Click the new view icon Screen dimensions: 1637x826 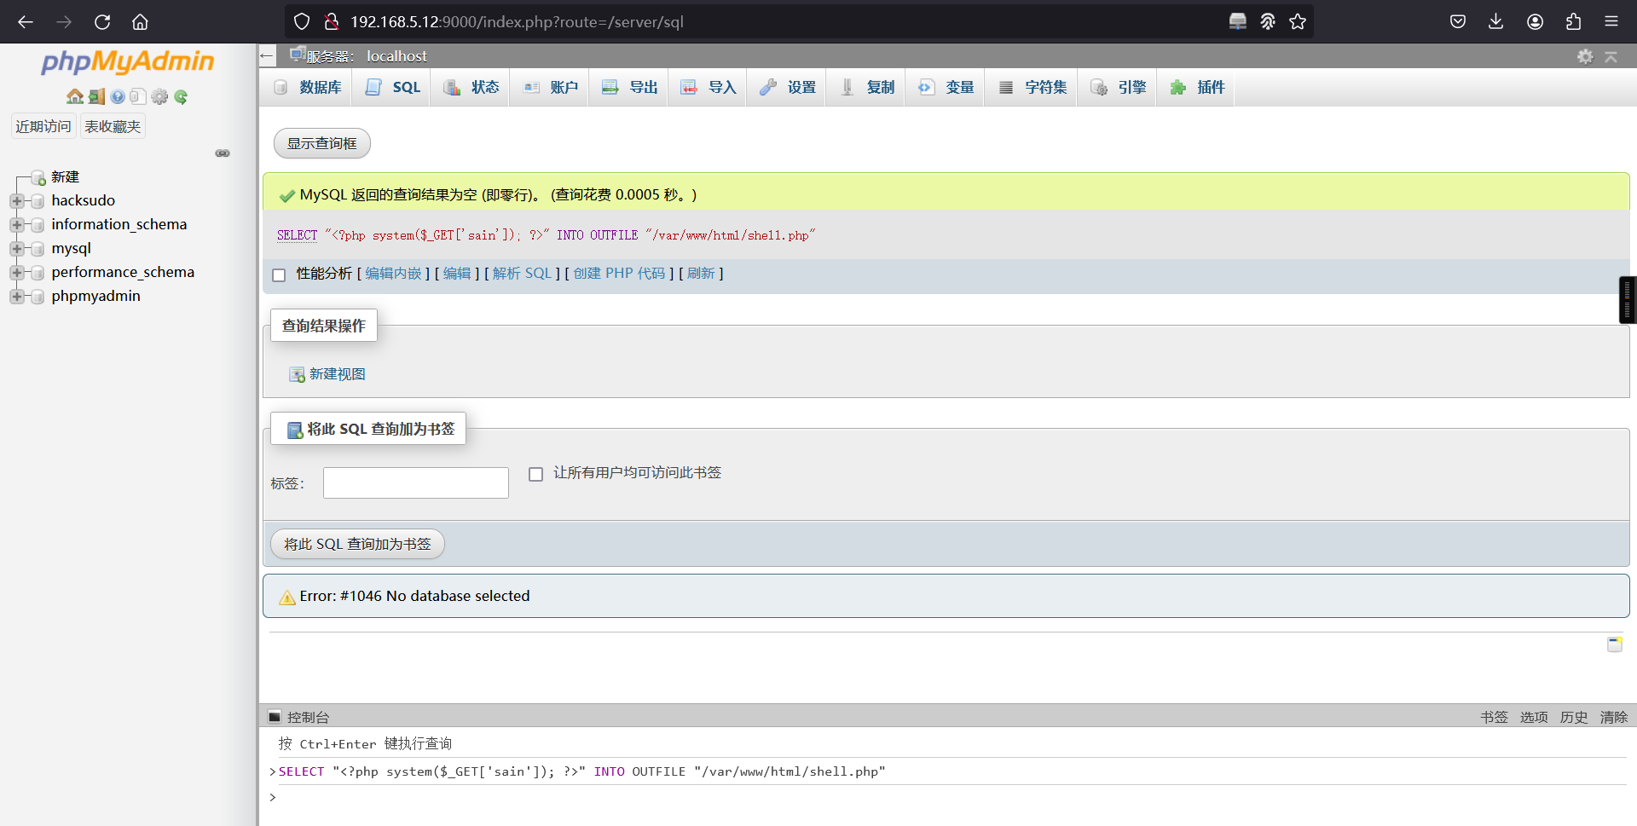[297, 374]
